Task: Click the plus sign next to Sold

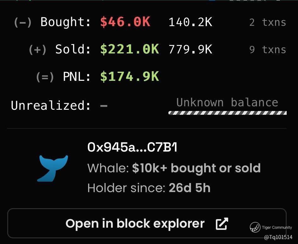Action: [x=37, y=49]
